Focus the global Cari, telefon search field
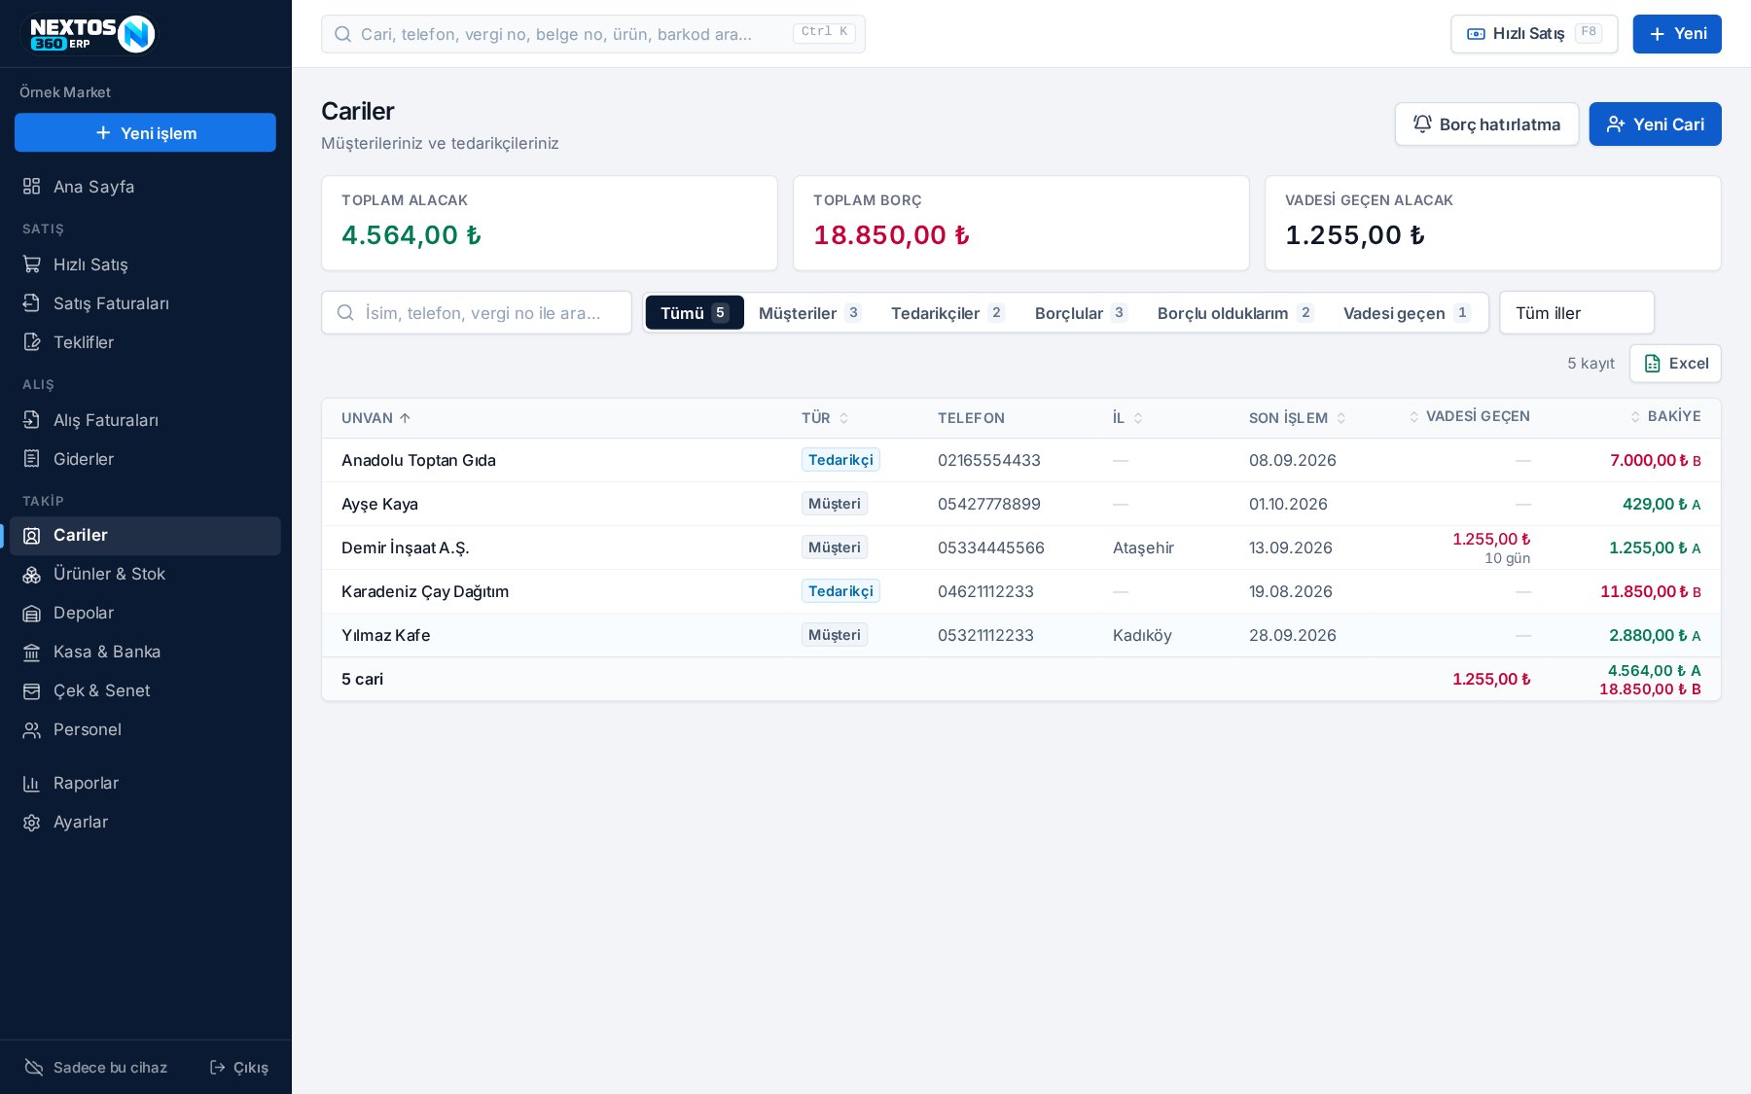Viewport: 1751px width, 1094px height. point(593,34)
